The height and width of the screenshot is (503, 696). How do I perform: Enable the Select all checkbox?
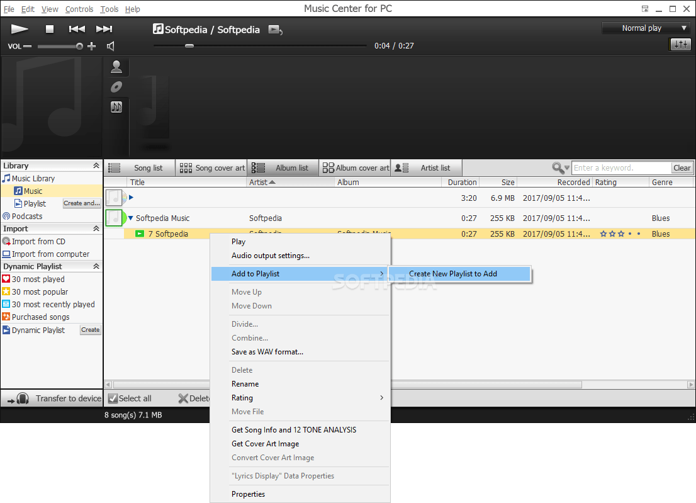click(x=113, y=398)
